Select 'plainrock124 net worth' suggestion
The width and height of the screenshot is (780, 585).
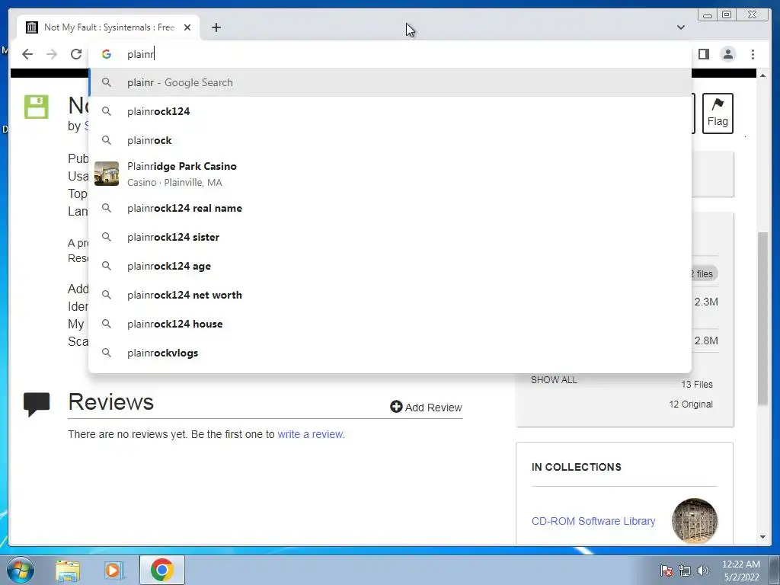(x=390, y=295)
